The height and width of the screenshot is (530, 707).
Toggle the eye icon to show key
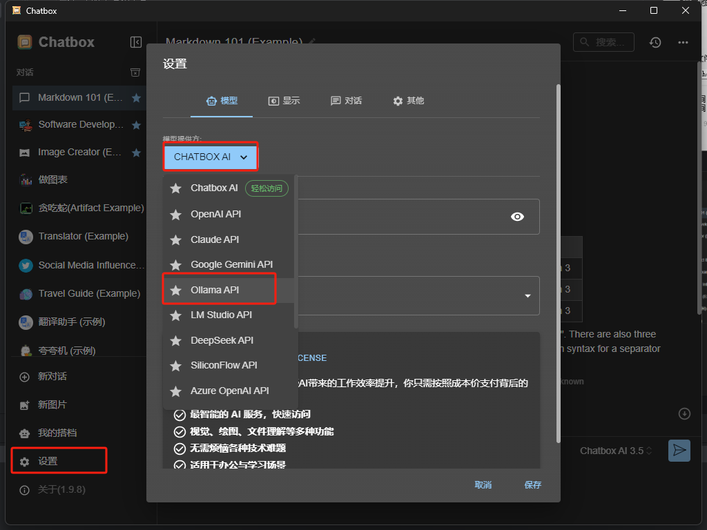point(517,217)
